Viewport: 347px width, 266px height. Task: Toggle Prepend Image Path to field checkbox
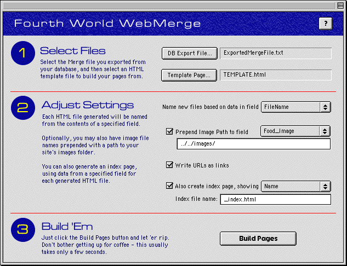169,131
